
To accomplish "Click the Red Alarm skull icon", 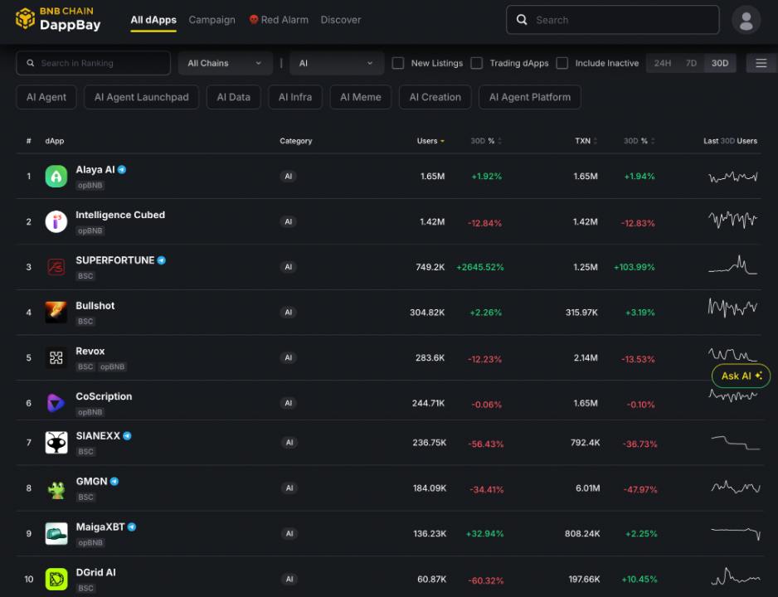I will click(x=254, y=19).
